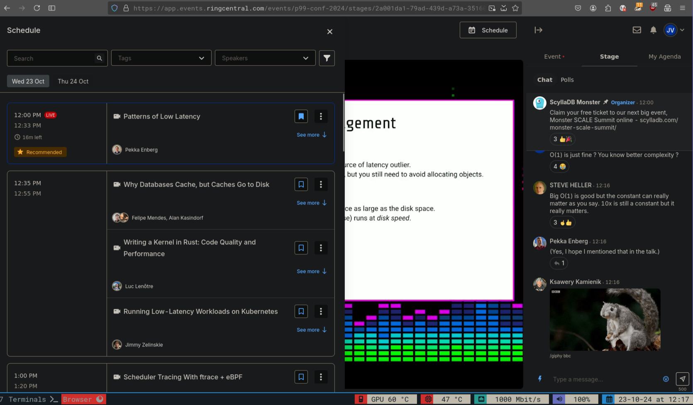
Task: Click the Schedule button at top
Action: (488, 30)
